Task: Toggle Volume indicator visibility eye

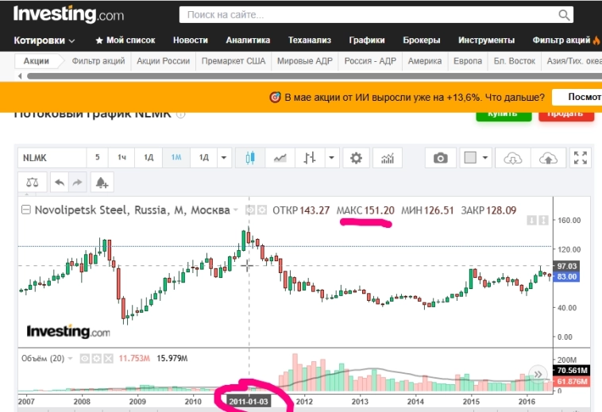Action: (x=85, y=358)
